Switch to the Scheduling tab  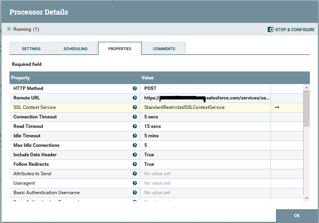tap(76, 49)
